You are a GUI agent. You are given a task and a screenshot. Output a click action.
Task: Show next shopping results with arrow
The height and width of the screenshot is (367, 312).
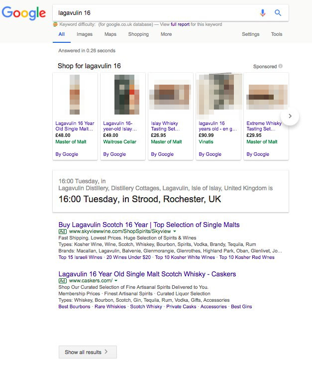(x=290, y=116)
